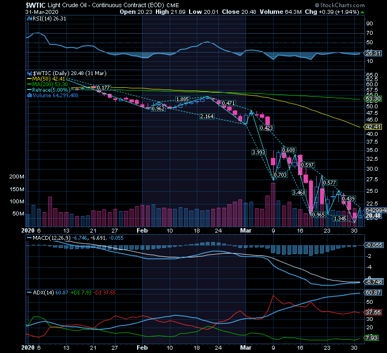Click the red 37.55 -DI value tag

point(373,312)
